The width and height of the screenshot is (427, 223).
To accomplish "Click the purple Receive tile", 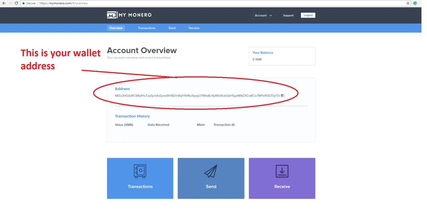I will point(282,178).
